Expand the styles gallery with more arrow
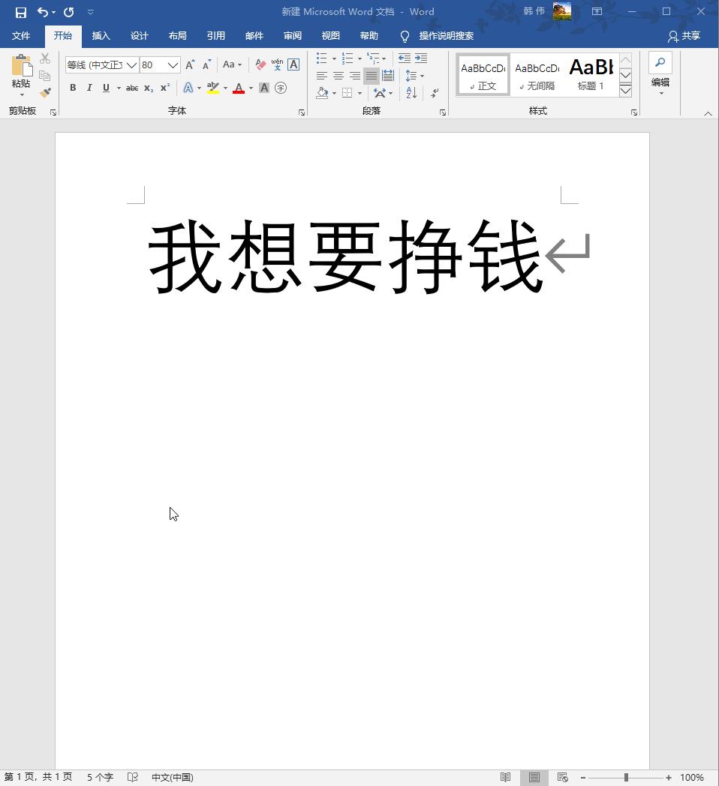 (625, 91)
